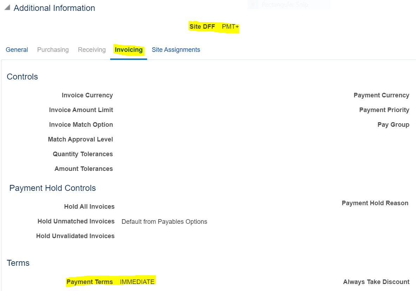The image size is (416, 291).
Task: Switch to the General tab
Action: pyautogui.click(x=17, y=50)
